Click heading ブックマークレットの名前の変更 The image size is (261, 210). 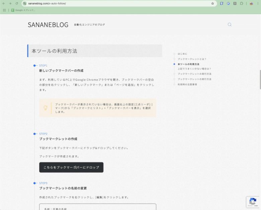[x=63, y=188]
